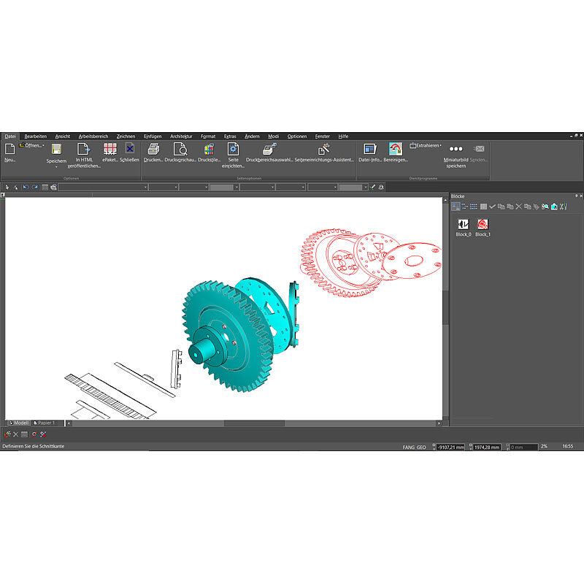This screenshot has height=584, width=584.
Task: Switch to the Papier 1 tab
Action: (45, 423)
